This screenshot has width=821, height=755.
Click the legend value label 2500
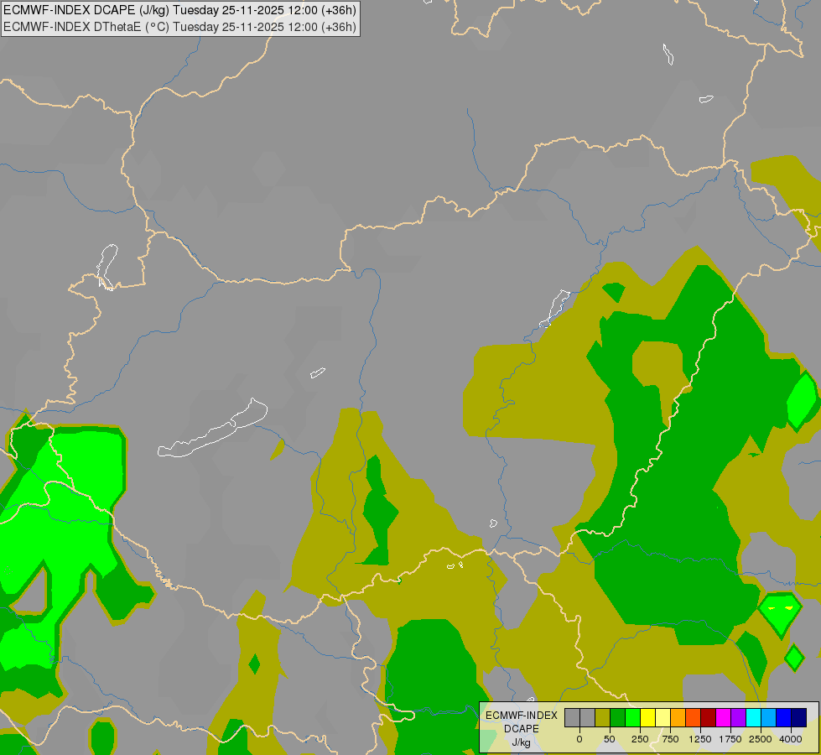(761, 739)
